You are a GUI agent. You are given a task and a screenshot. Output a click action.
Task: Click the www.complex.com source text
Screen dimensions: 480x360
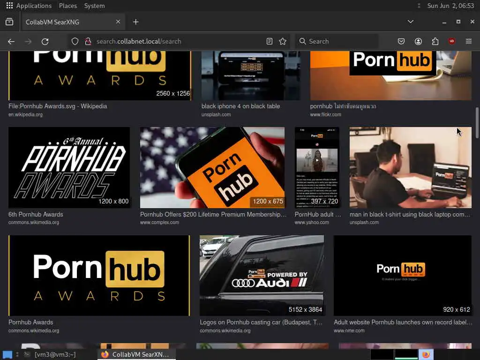click(159, 223)
